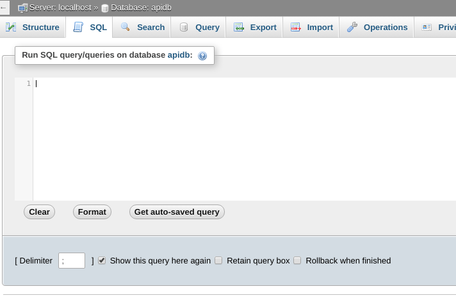Image resolution: width=456 pixels, height=300 pixels.
Task: Click the Privileges card icon
Action: click(x=427, y=27)
